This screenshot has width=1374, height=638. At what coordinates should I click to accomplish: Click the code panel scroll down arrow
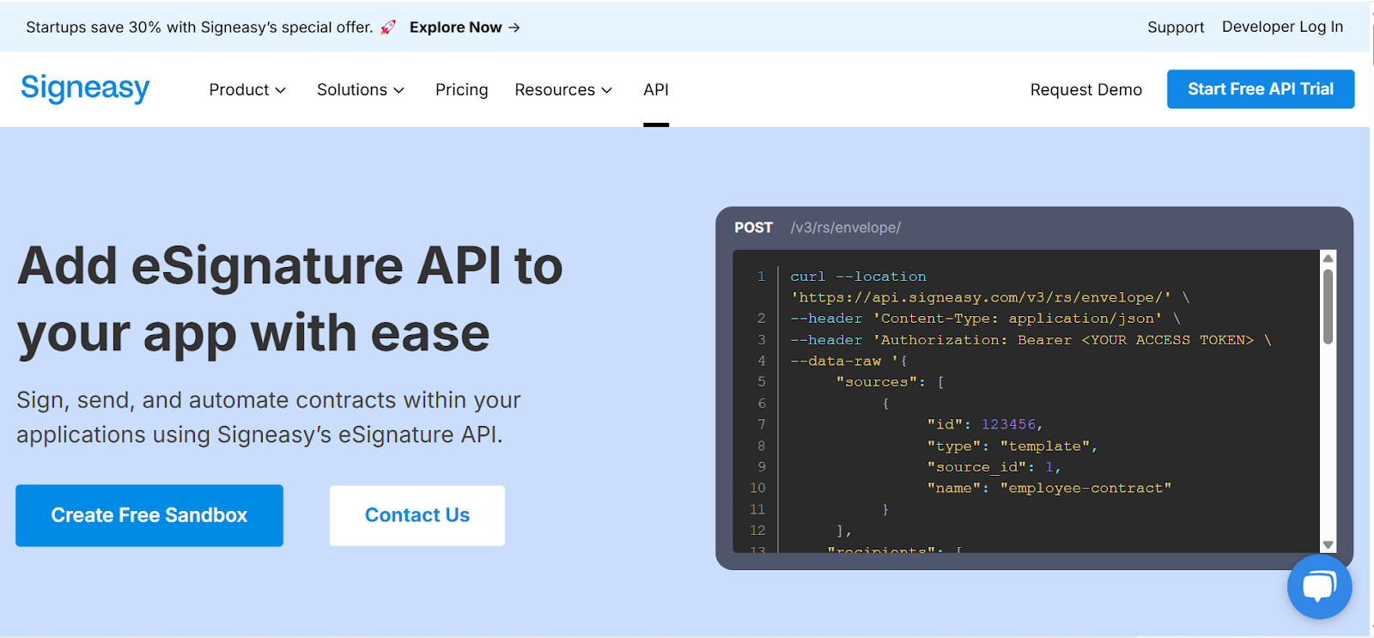[1328, 544]
